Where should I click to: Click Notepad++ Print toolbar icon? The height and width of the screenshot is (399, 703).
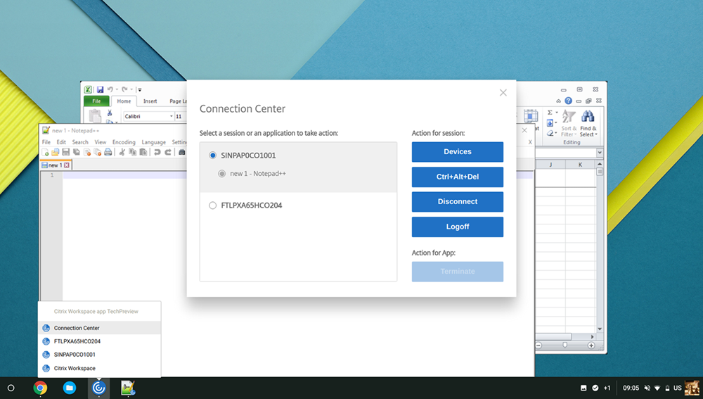[x=108, y=152]
